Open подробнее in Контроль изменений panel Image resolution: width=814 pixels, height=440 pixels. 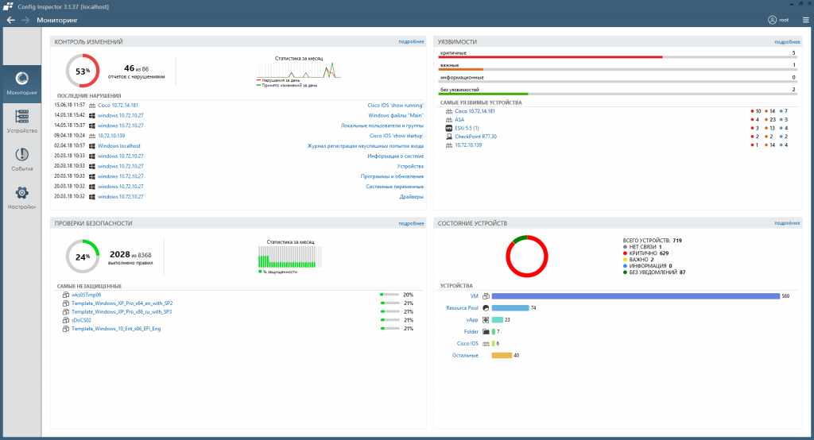[411, 41]
